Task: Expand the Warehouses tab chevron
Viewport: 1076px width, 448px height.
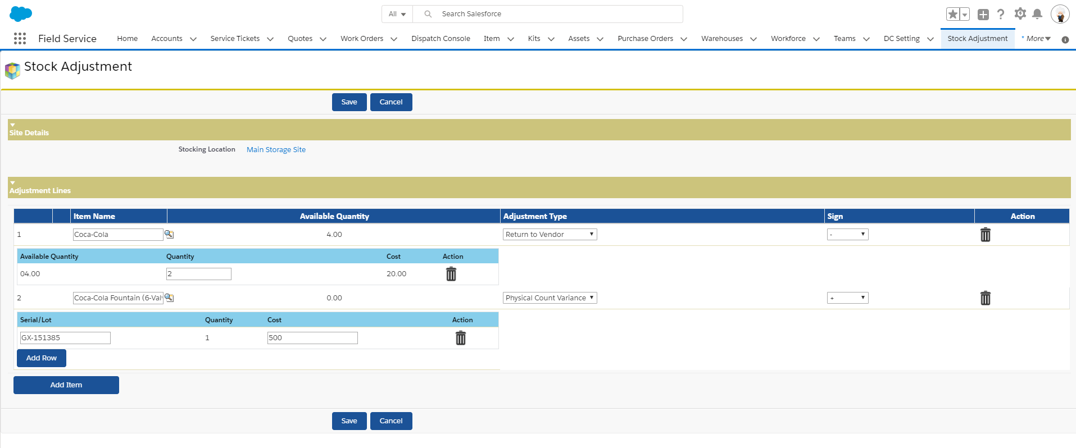Action: pyautogui.click(x=753, y=39)
